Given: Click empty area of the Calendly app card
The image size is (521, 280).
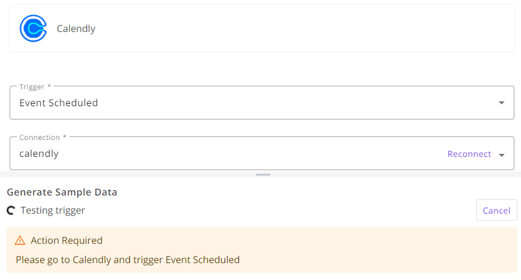Looking at the screenshot, I should [x=299, y=28].
